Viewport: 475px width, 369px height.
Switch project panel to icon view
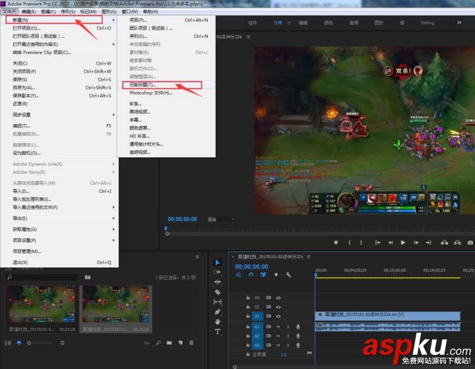19,343
